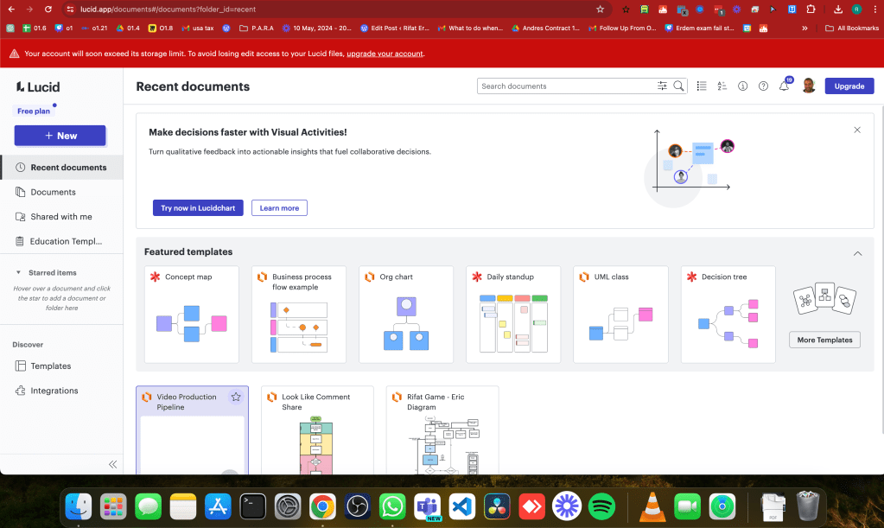
Task: Open the Org chart template
Action: point(406,315)
